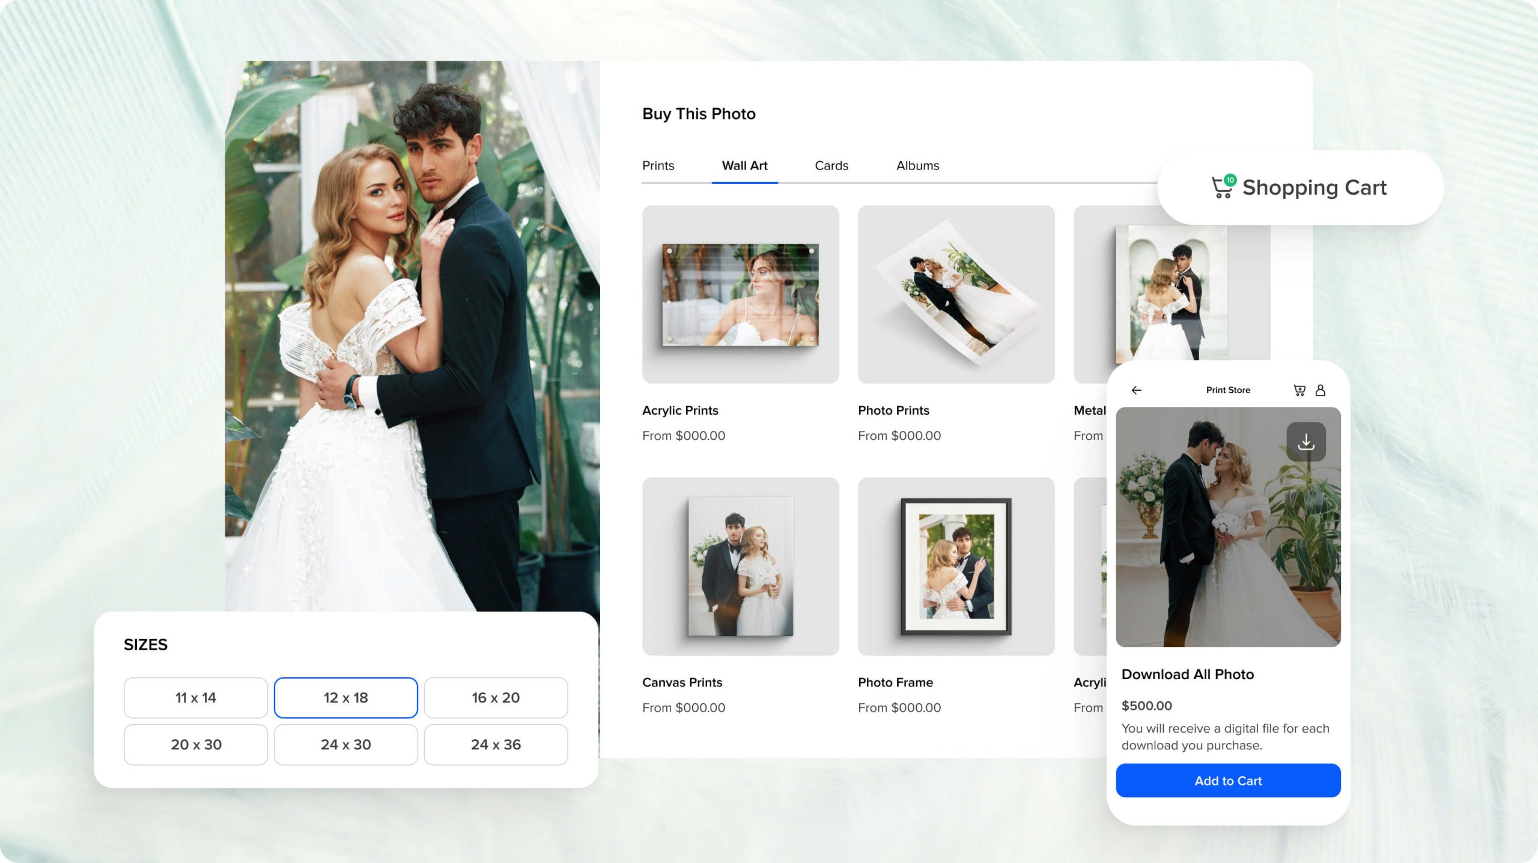Click the back arrow in the Print Store panel
The height and width of the screenshot is (863, 1538).
(1135, 389)
